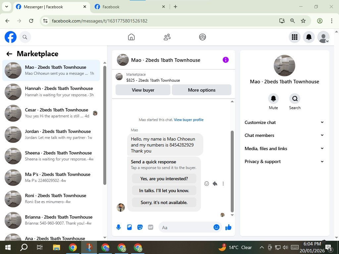Viewport: 339px width, 254px height.
Task: Open the emoji picker in message box
Action: point(217,227)
